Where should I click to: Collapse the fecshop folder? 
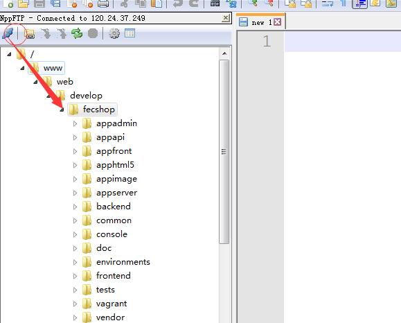pyautogui.click(x=62, y=110)
